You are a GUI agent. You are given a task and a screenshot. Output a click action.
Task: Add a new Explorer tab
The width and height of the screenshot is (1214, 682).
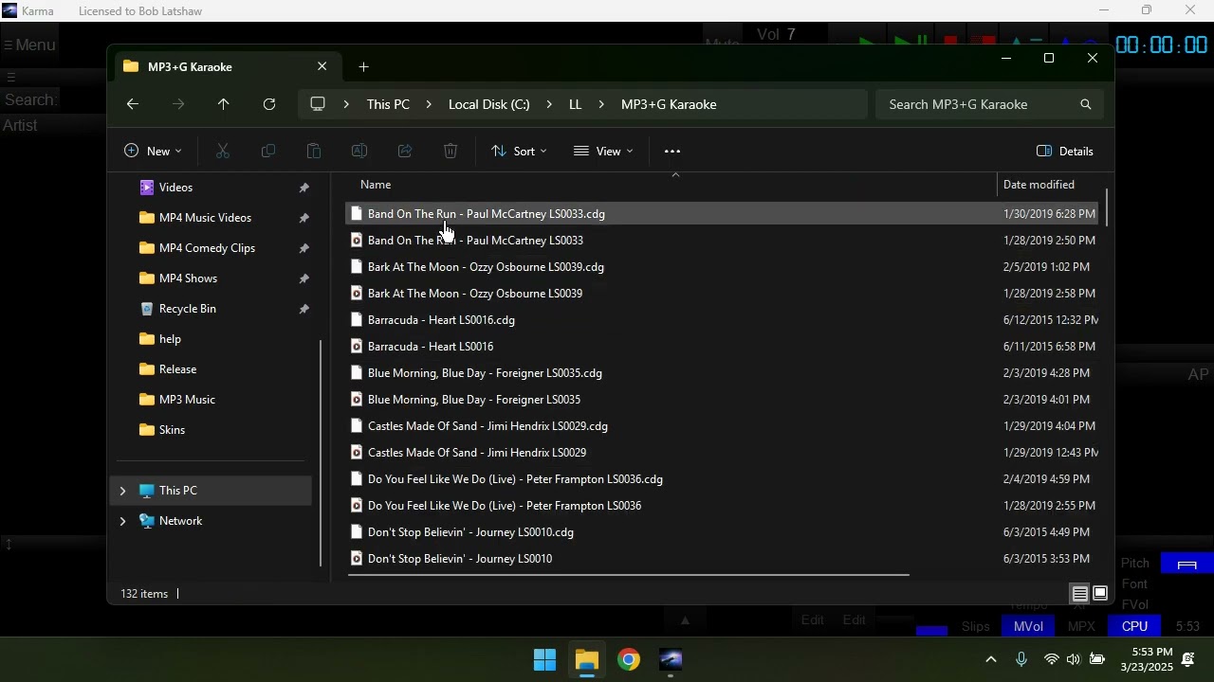pos(364,67)
